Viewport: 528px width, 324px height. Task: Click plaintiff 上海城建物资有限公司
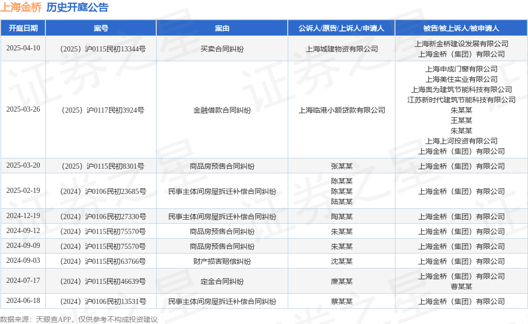[341, 49]
